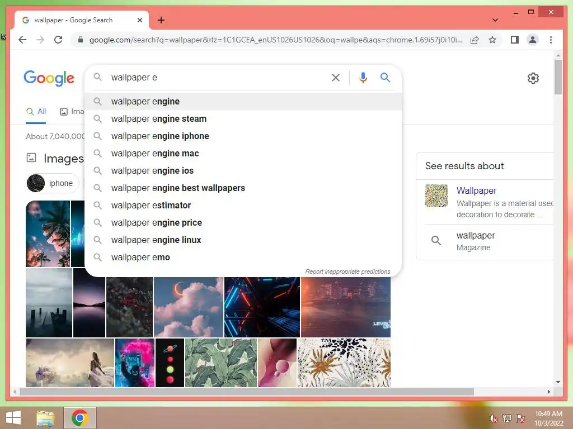Share this page from the address bar
The height and width of the screenshot is (429, 573).
pos(475,40)
